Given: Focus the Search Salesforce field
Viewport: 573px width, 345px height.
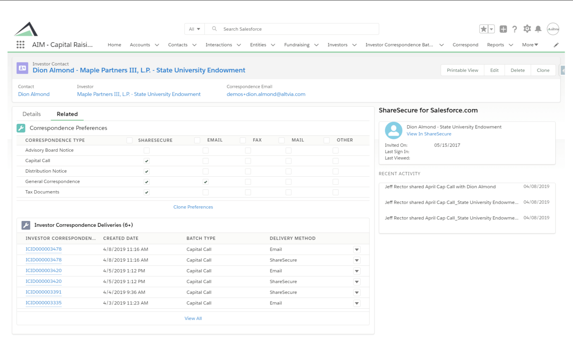Looking at the screenshot, I should [x=292, y=29].
